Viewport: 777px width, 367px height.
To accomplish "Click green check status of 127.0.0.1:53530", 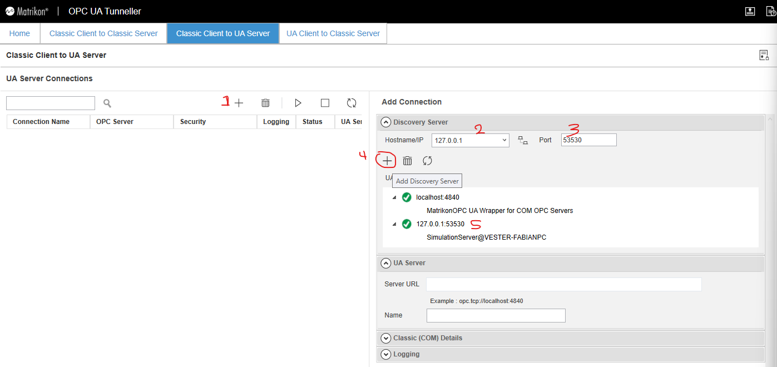I will [407, 224].
